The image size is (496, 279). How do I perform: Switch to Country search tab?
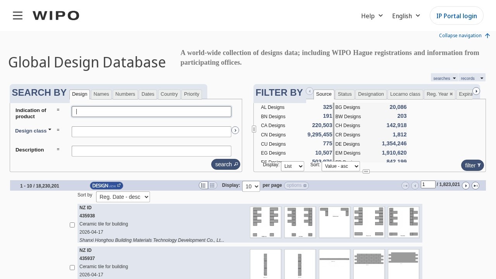pos(169,94)
